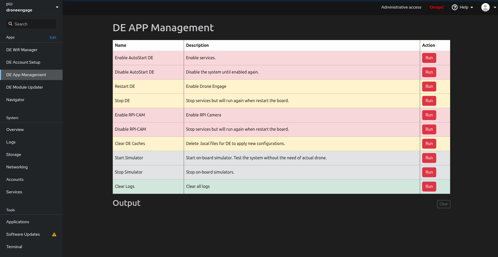Open the Help dropdown menu

[x=464, y=7]
